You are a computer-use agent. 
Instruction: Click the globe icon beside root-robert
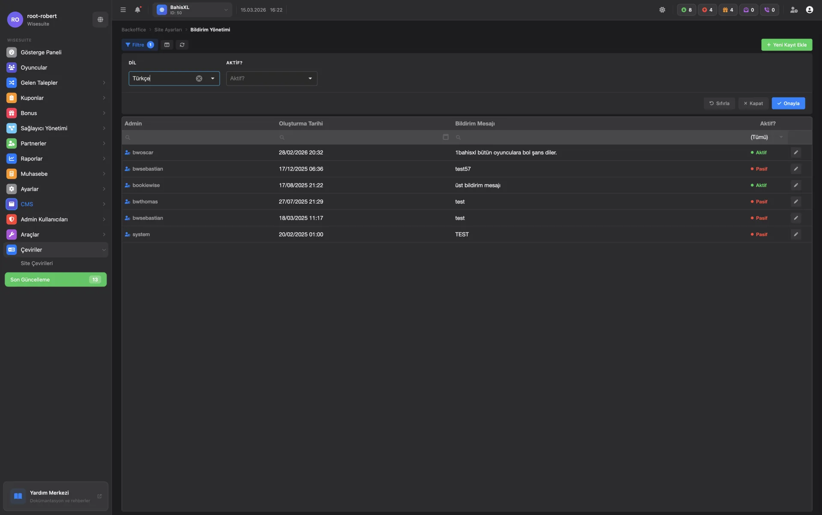click(x=100, y=20)
